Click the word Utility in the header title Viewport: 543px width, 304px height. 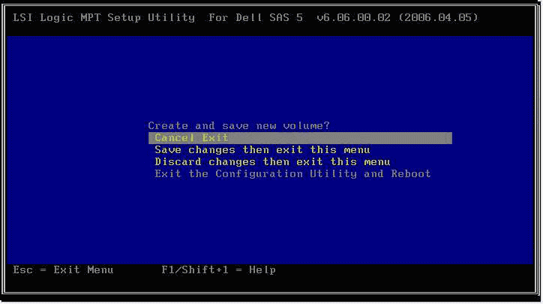pyautogui.click(x=172, y=18)
